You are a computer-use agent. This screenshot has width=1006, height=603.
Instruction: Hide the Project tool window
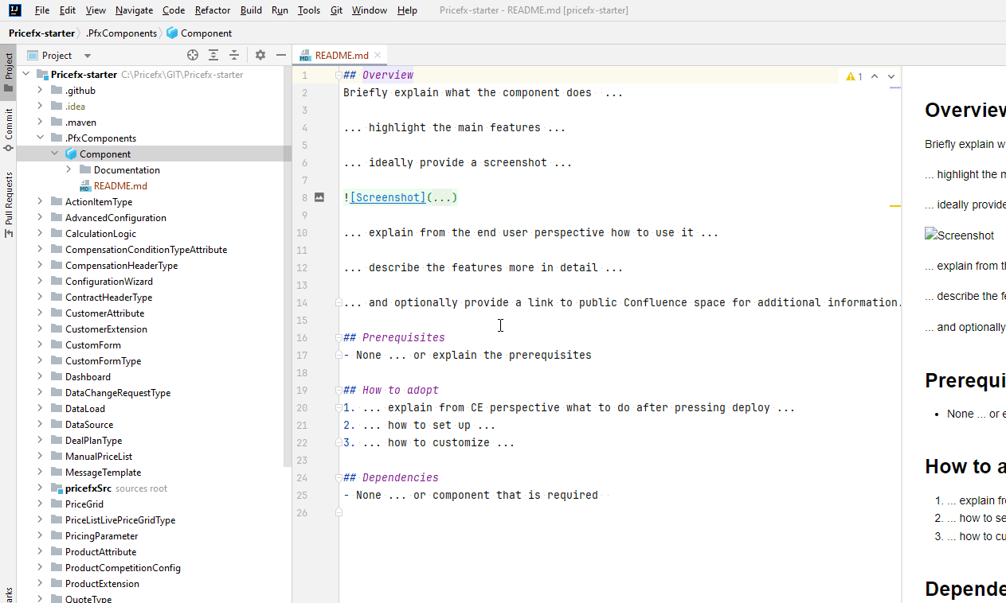coord(280,55)
